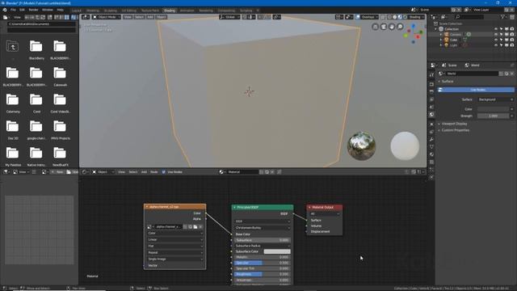The width and height of the screenshot is (517, 291).
Task: Click the X-ray toggle icon in viewport header
Action: (383, 17)
